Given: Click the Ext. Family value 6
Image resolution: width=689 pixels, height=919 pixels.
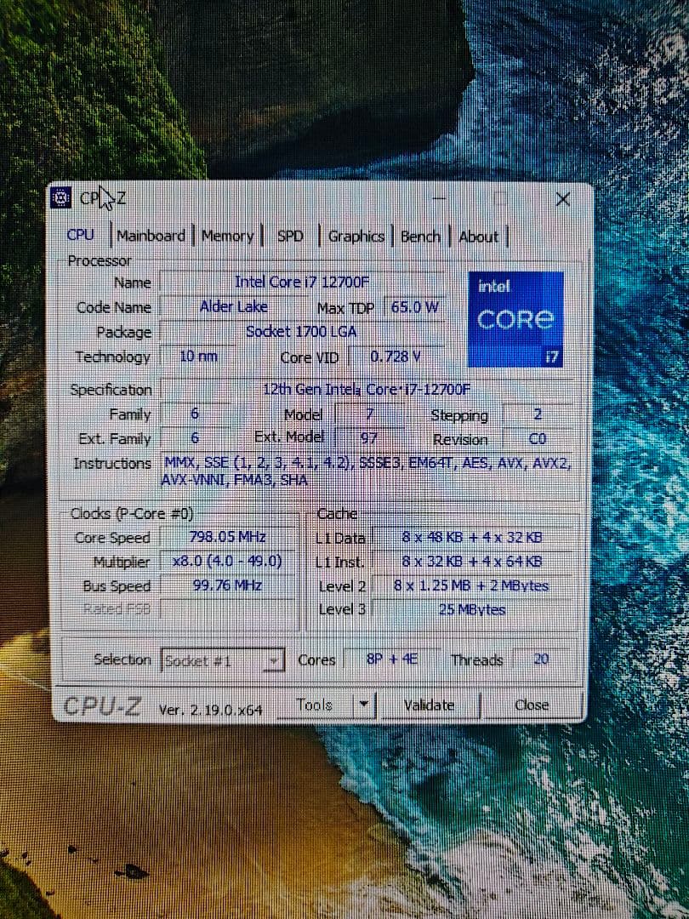Looking at the screenshot, I should [x=195, y=438].
